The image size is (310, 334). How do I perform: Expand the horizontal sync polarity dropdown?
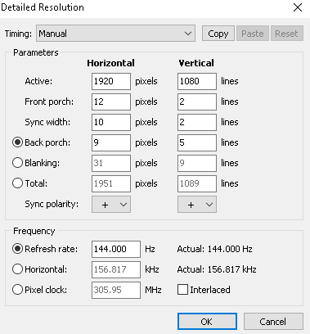coord(111,204)
